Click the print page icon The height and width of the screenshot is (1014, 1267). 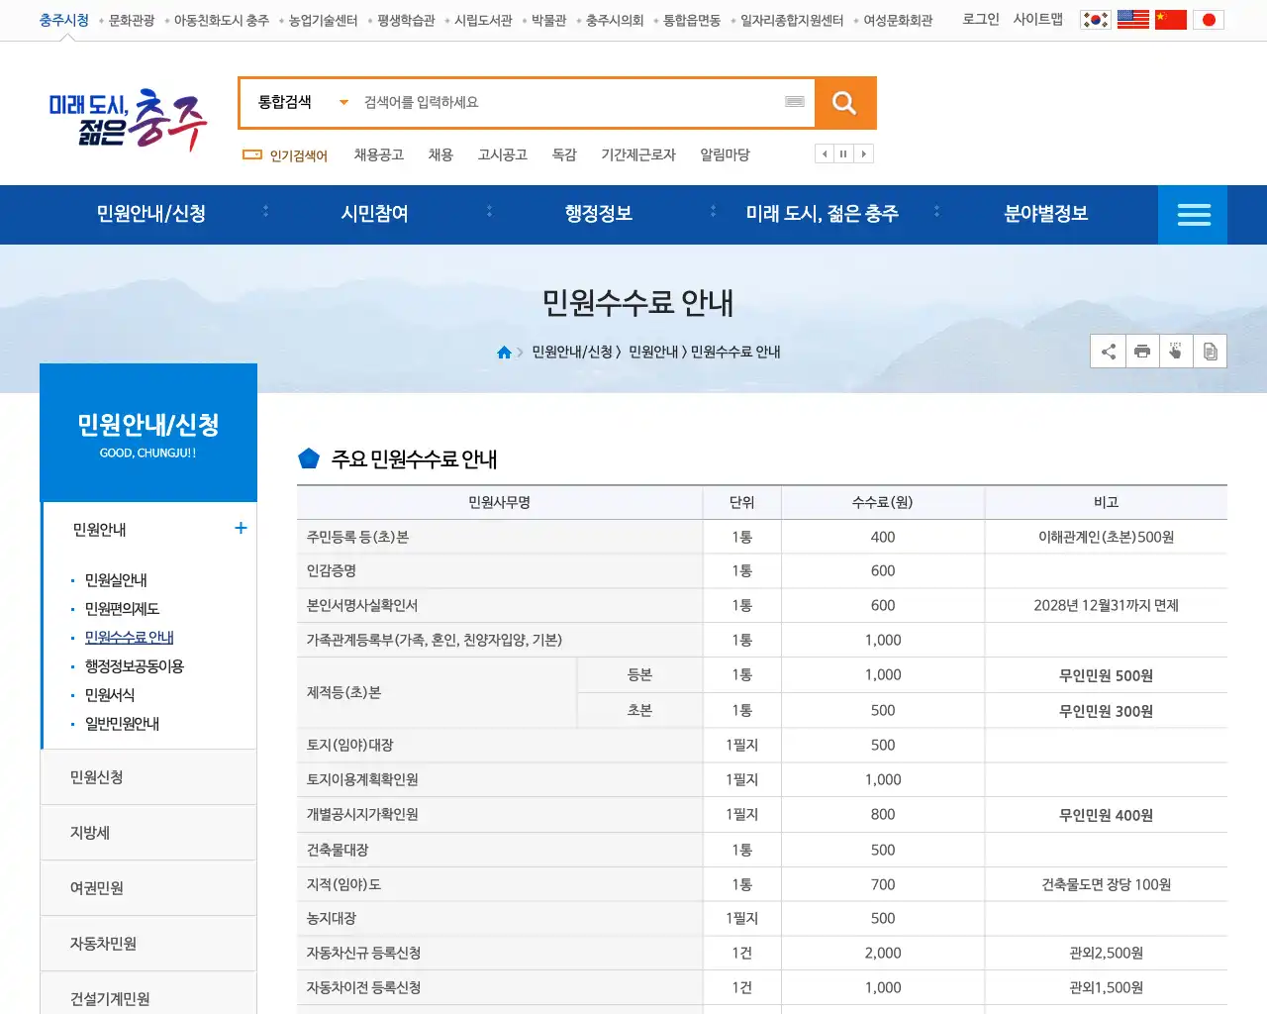coord(1142,352)
